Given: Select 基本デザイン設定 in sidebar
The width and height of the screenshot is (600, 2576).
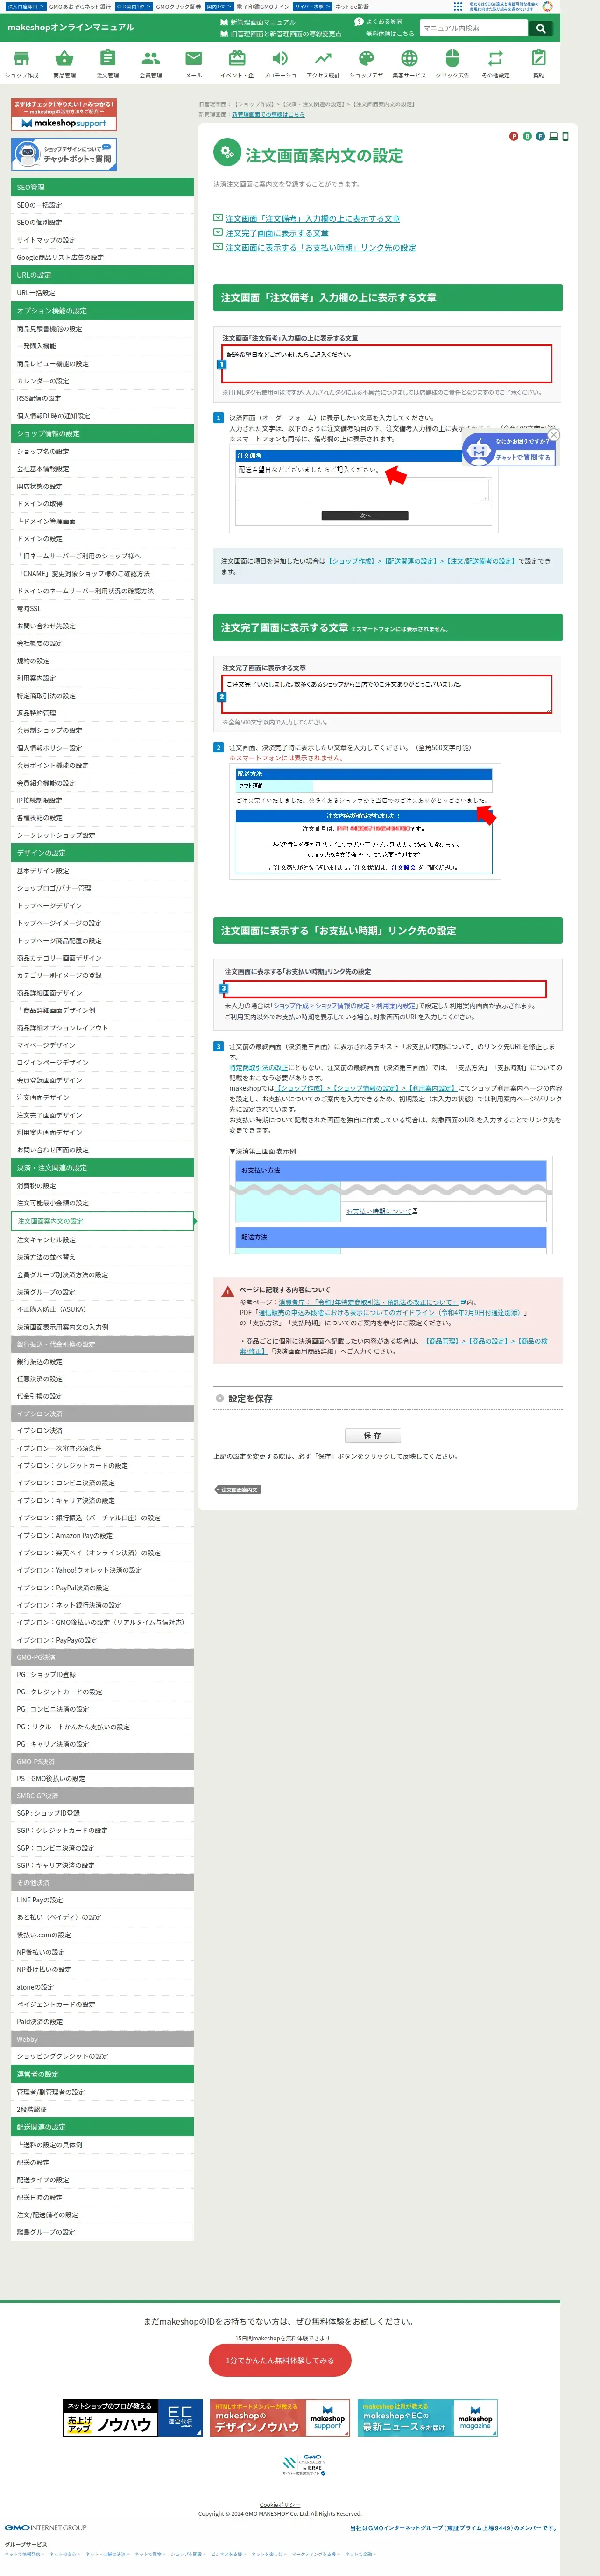Looking at the screenshot, I should 102,870.
